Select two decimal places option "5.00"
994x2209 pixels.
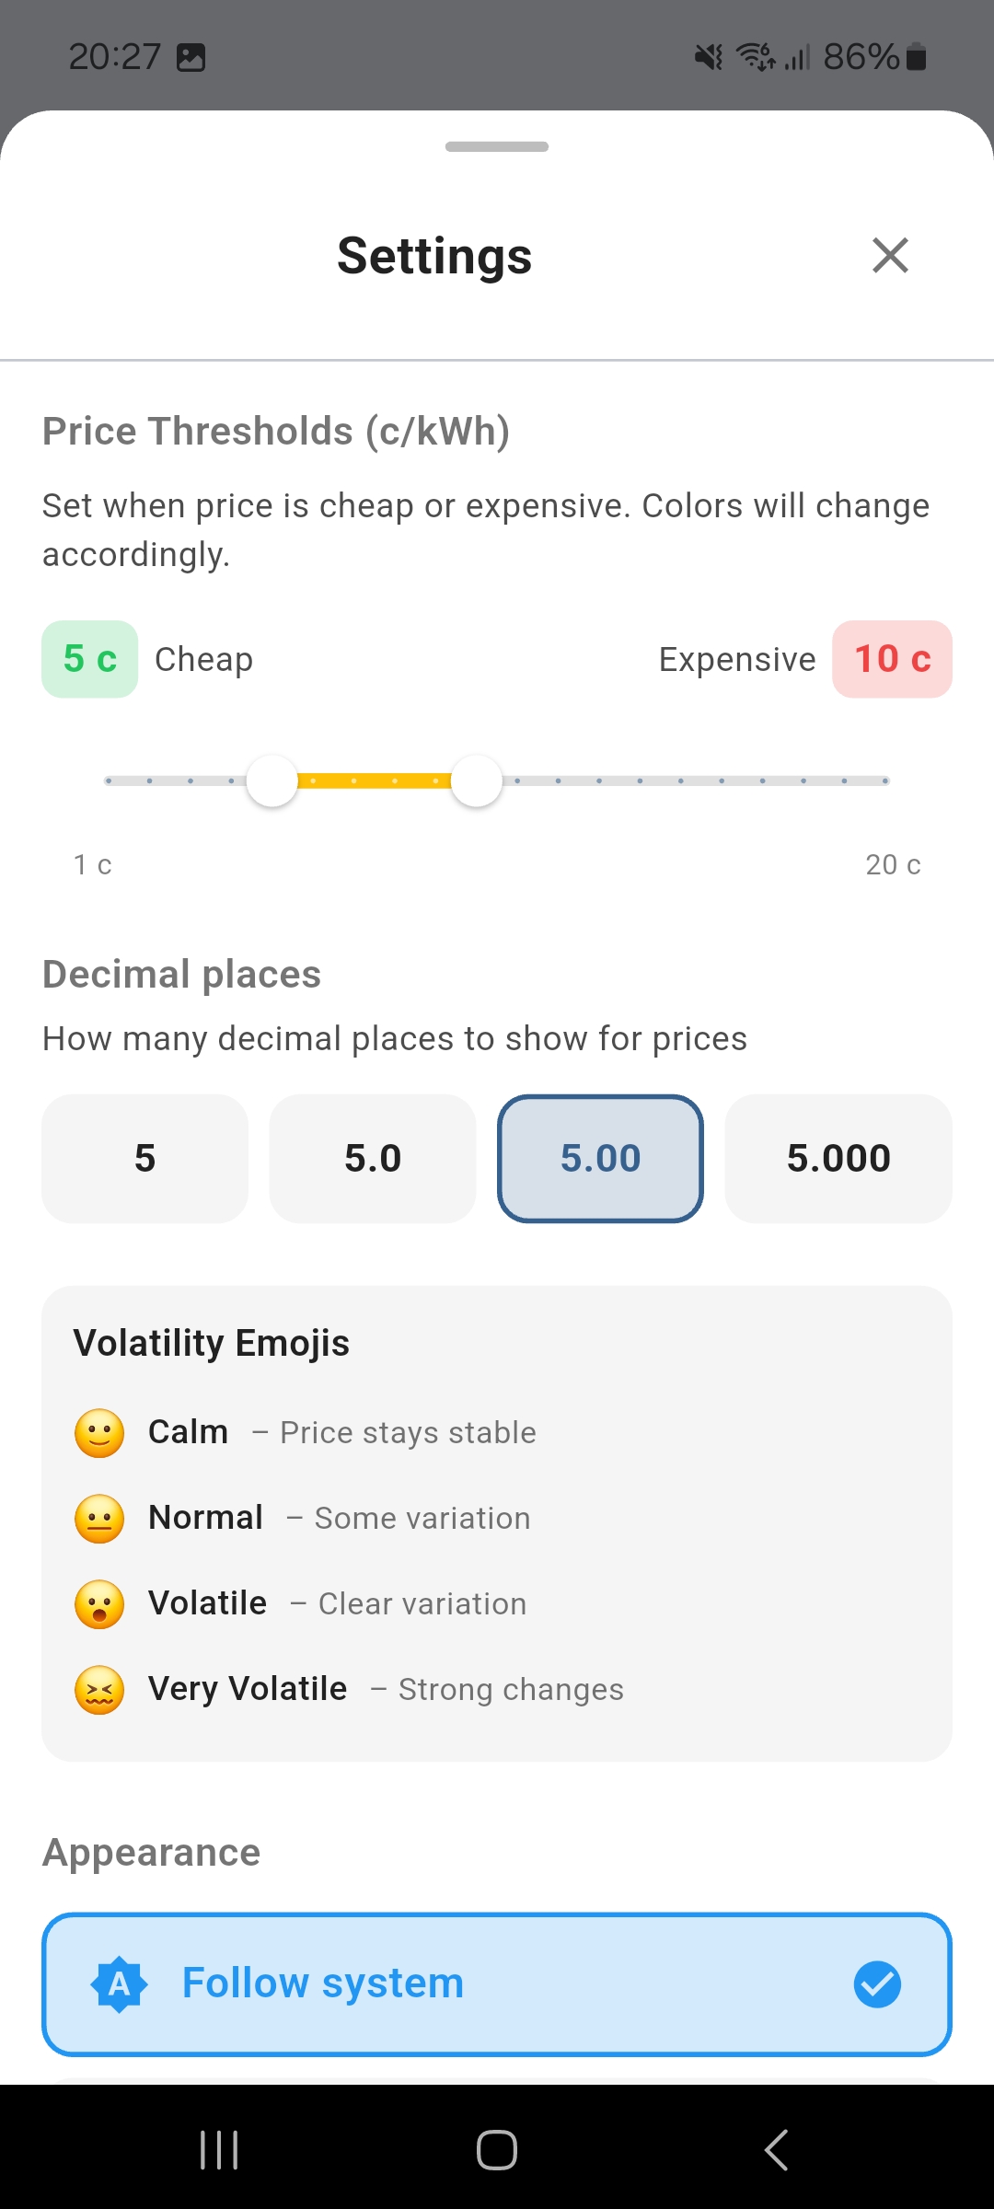coord(600,1159)
